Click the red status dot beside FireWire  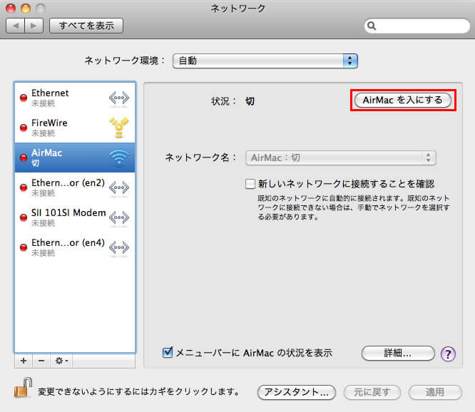click(x=24, y=128)
